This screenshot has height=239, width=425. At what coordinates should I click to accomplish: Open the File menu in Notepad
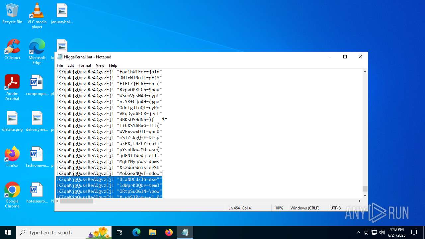[60, 65]
